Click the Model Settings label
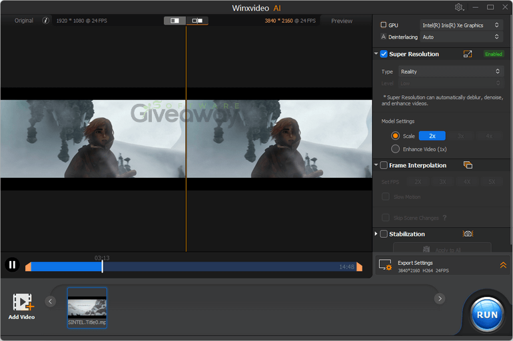 pyautogui.click(x=398, y=121)
